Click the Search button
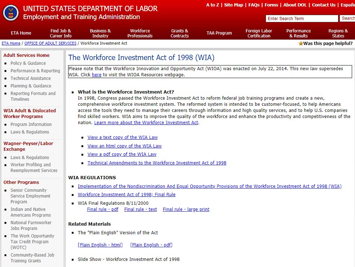Viewport: 355px width, 267px height. (x=347, y=18)
